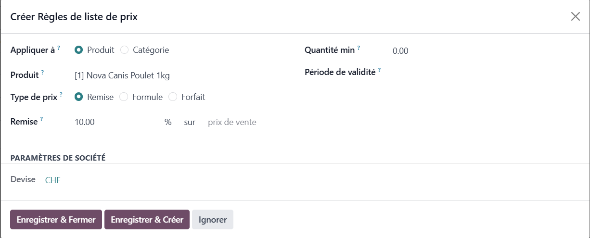Viewport: 590px width, 238px height.
Task: Click help tooltip next to Appliquer à
Action: coord(59,48)
